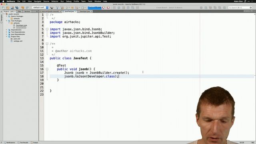Image resolution: width=256 pixels, height=144 pixels.
Task: Click the clock attach profiler icon
Action: point(83,8)
